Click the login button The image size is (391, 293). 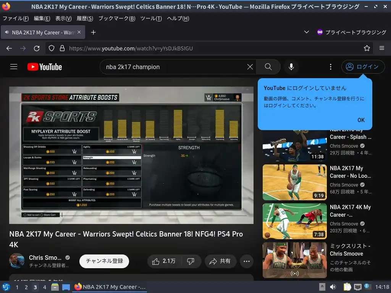(x=363, y=67)
